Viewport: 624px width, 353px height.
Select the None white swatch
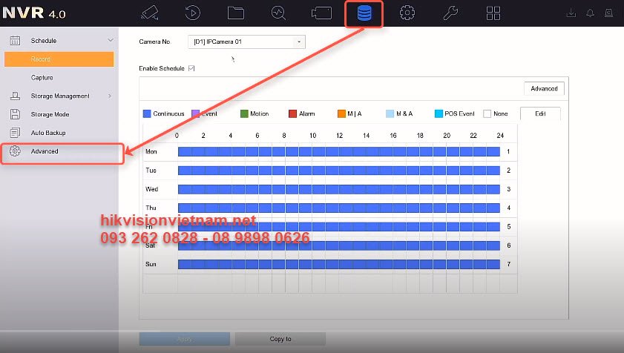[487, 113]
